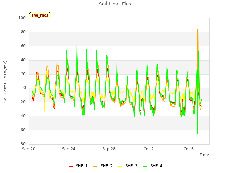Click the Oct 6 x-axis label
This screenshot has width=231, height=173.
(x=189, y=149)
